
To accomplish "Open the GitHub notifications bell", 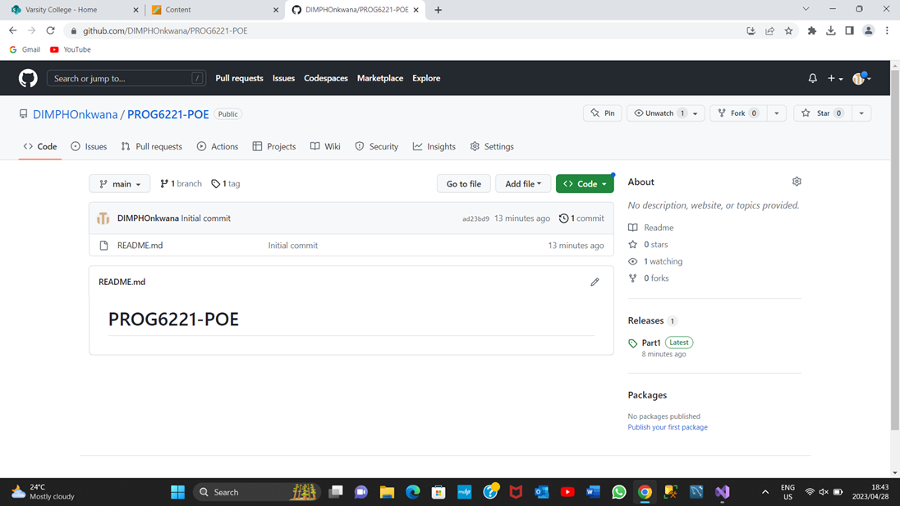I will (x=812, y=78).
